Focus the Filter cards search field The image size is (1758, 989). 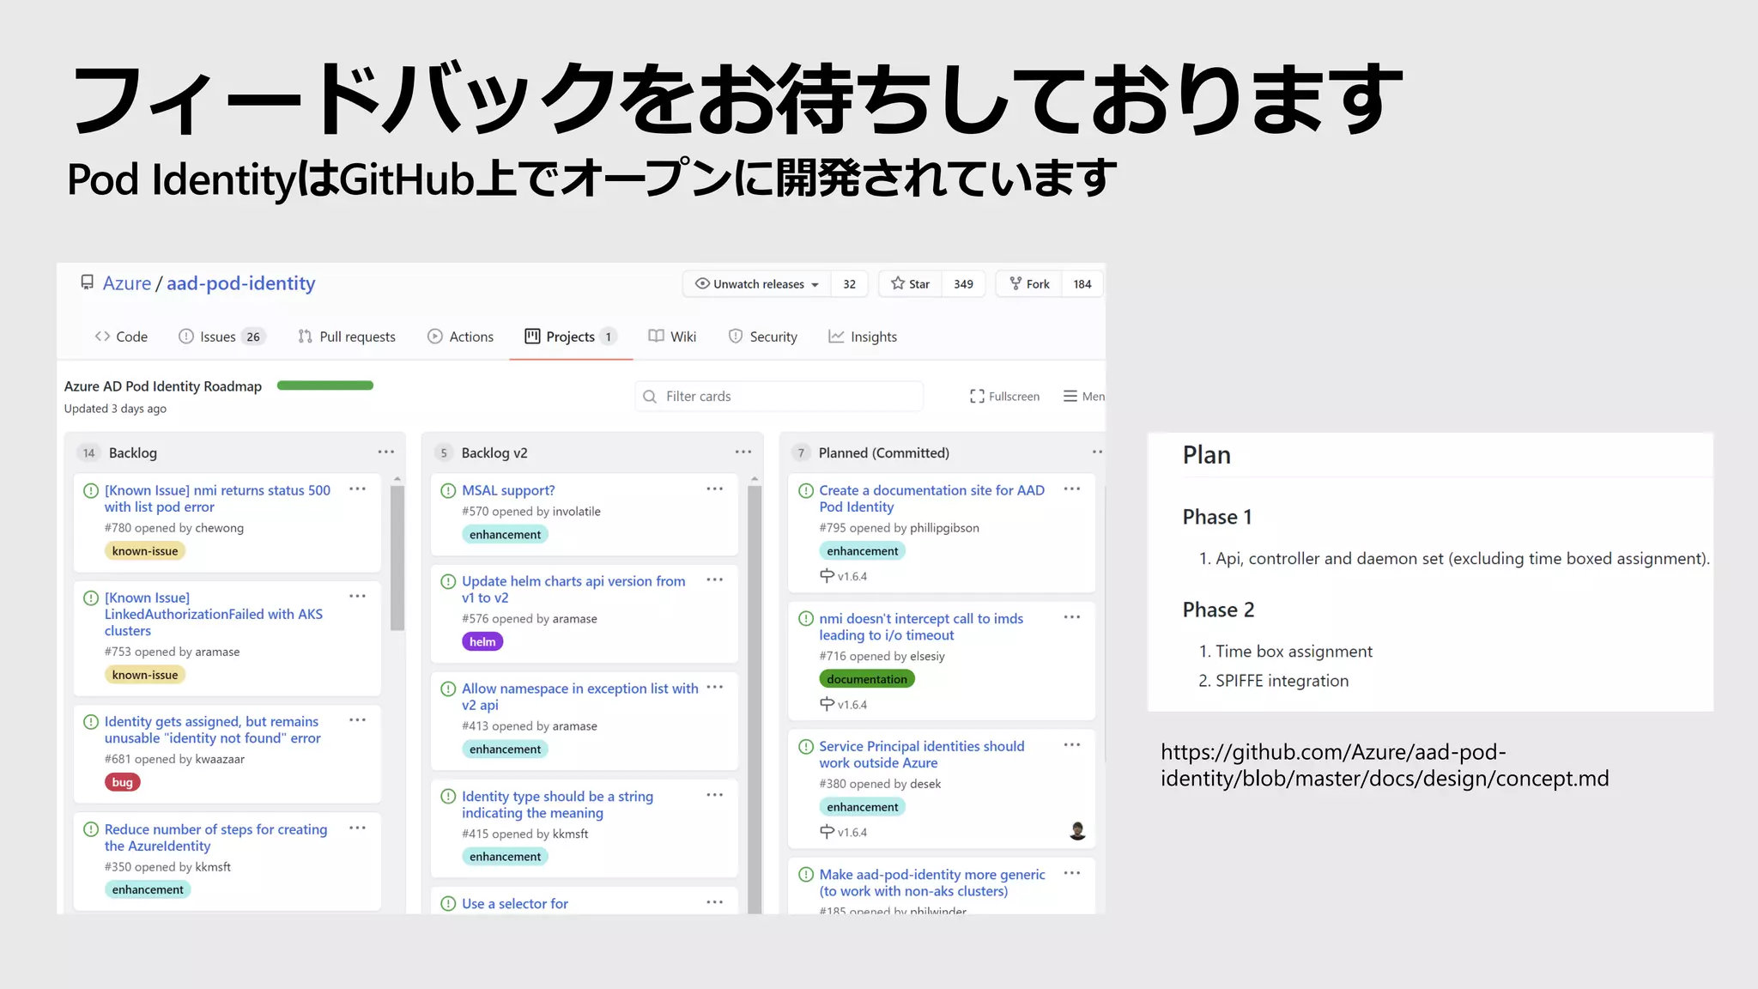point(779,396)
